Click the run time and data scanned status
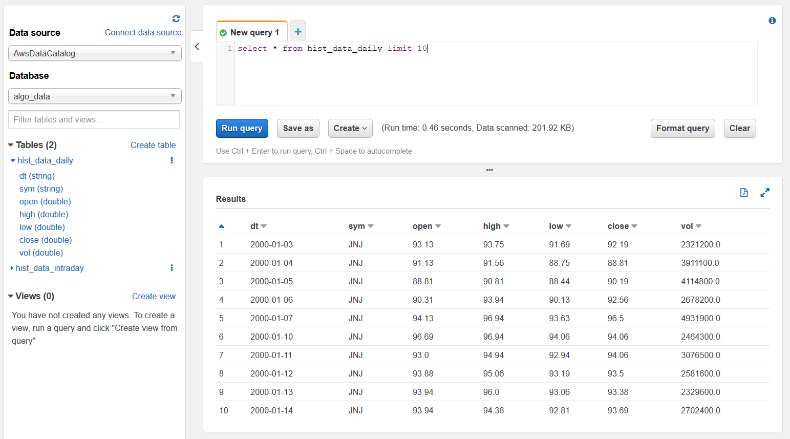This screenshot has width=790, height=439. pos(478,128)
